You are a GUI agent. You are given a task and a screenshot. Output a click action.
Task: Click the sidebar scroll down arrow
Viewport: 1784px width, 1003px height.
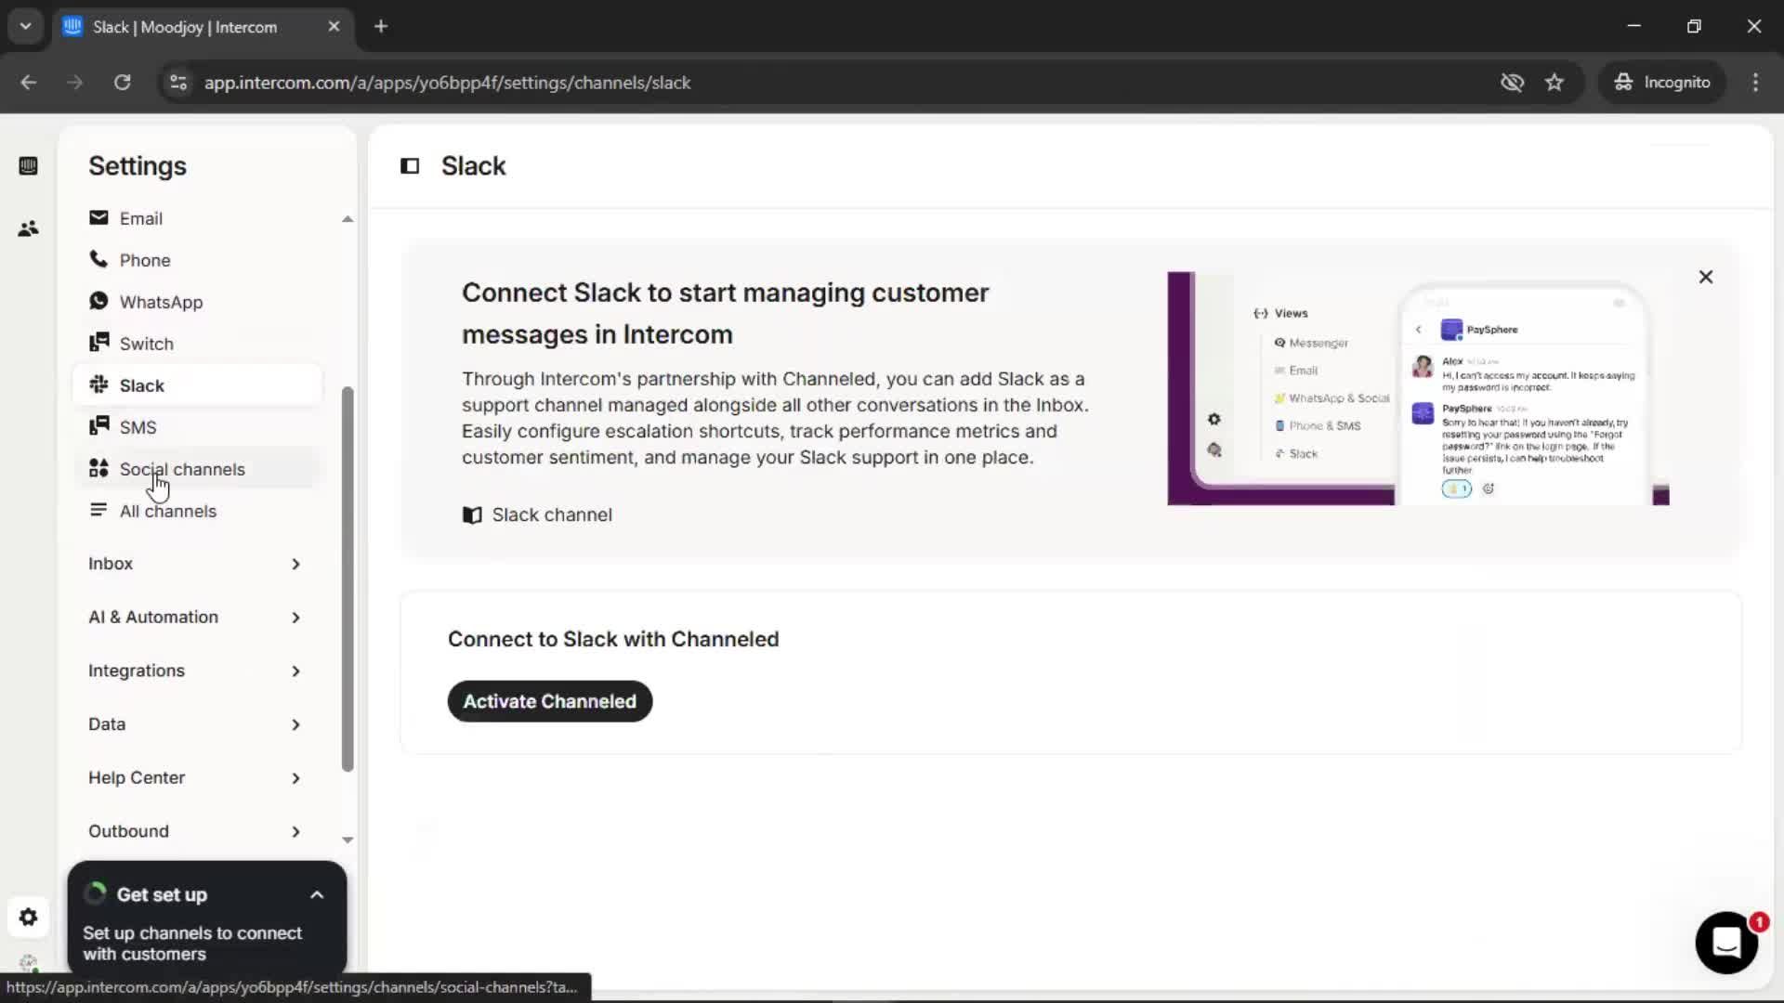tap(348, 840)
